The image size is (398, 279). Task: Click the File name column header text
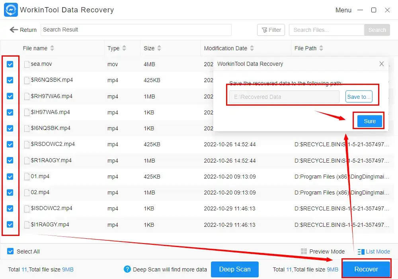(35, 48)
